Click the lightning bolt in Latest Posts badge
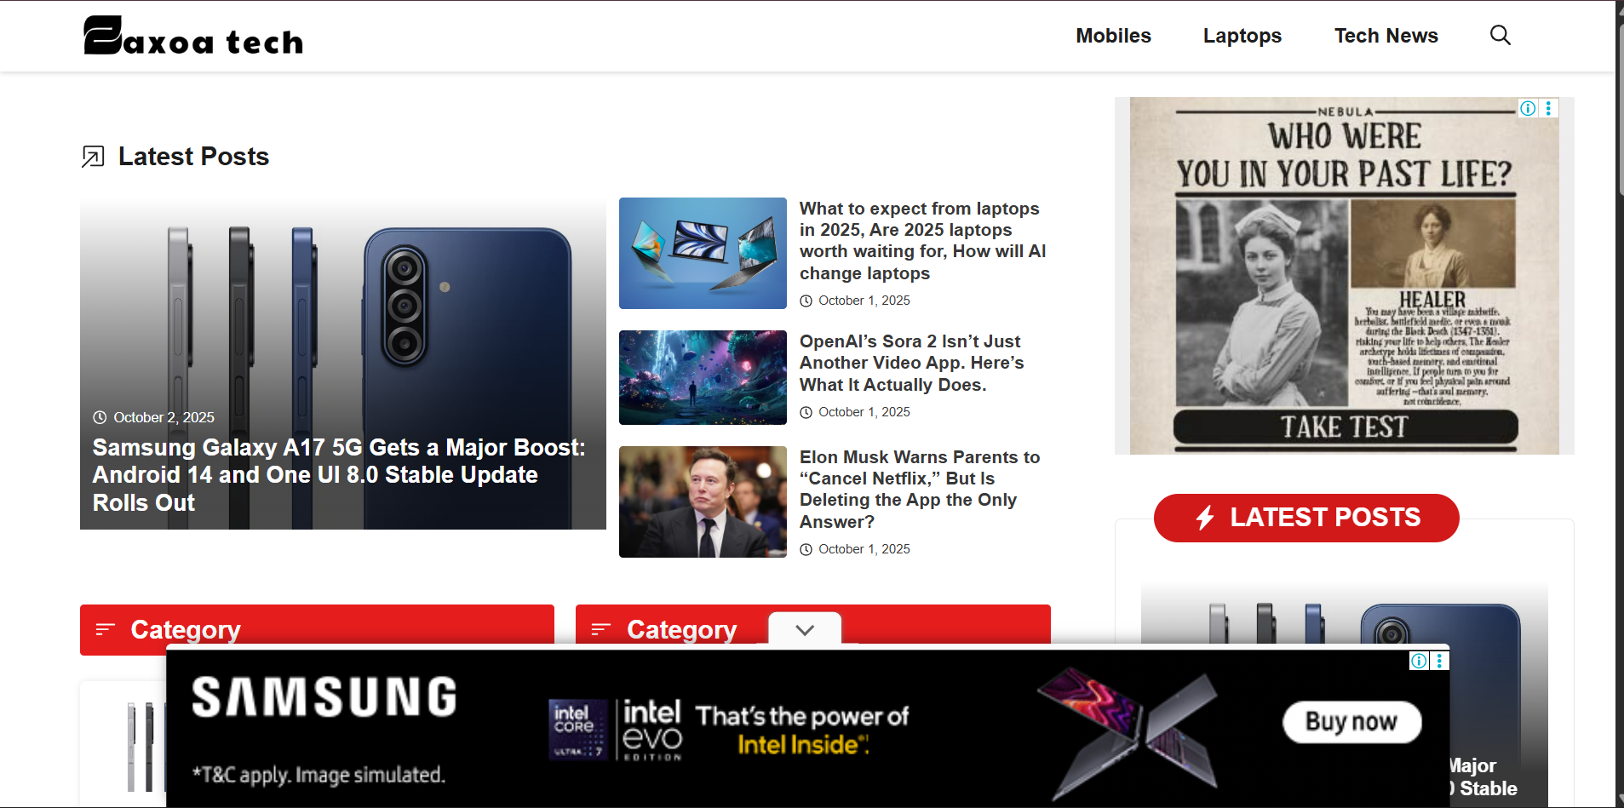 tap(1204, 518)
